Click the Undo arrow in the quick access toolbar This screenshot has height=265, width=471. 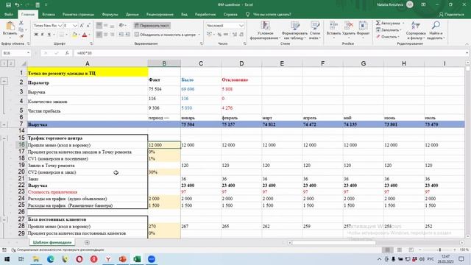click(17, 5)
